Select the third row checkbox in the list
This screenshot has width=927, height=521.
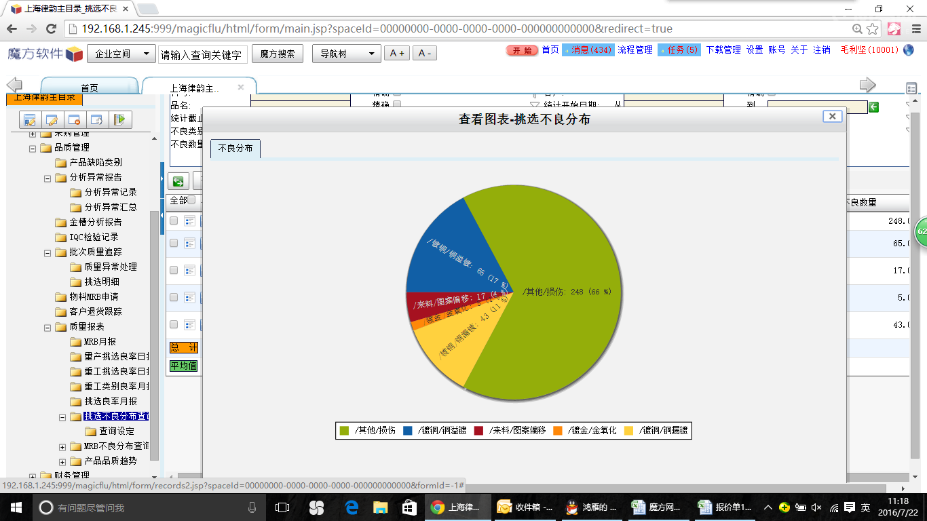tap(174, 270)
